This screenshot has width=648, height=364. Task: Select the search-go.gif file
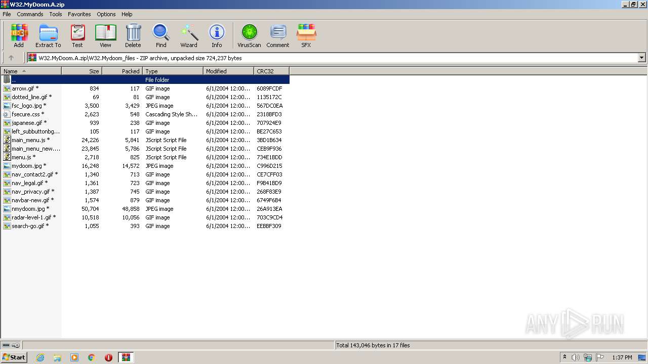[145, 226]
